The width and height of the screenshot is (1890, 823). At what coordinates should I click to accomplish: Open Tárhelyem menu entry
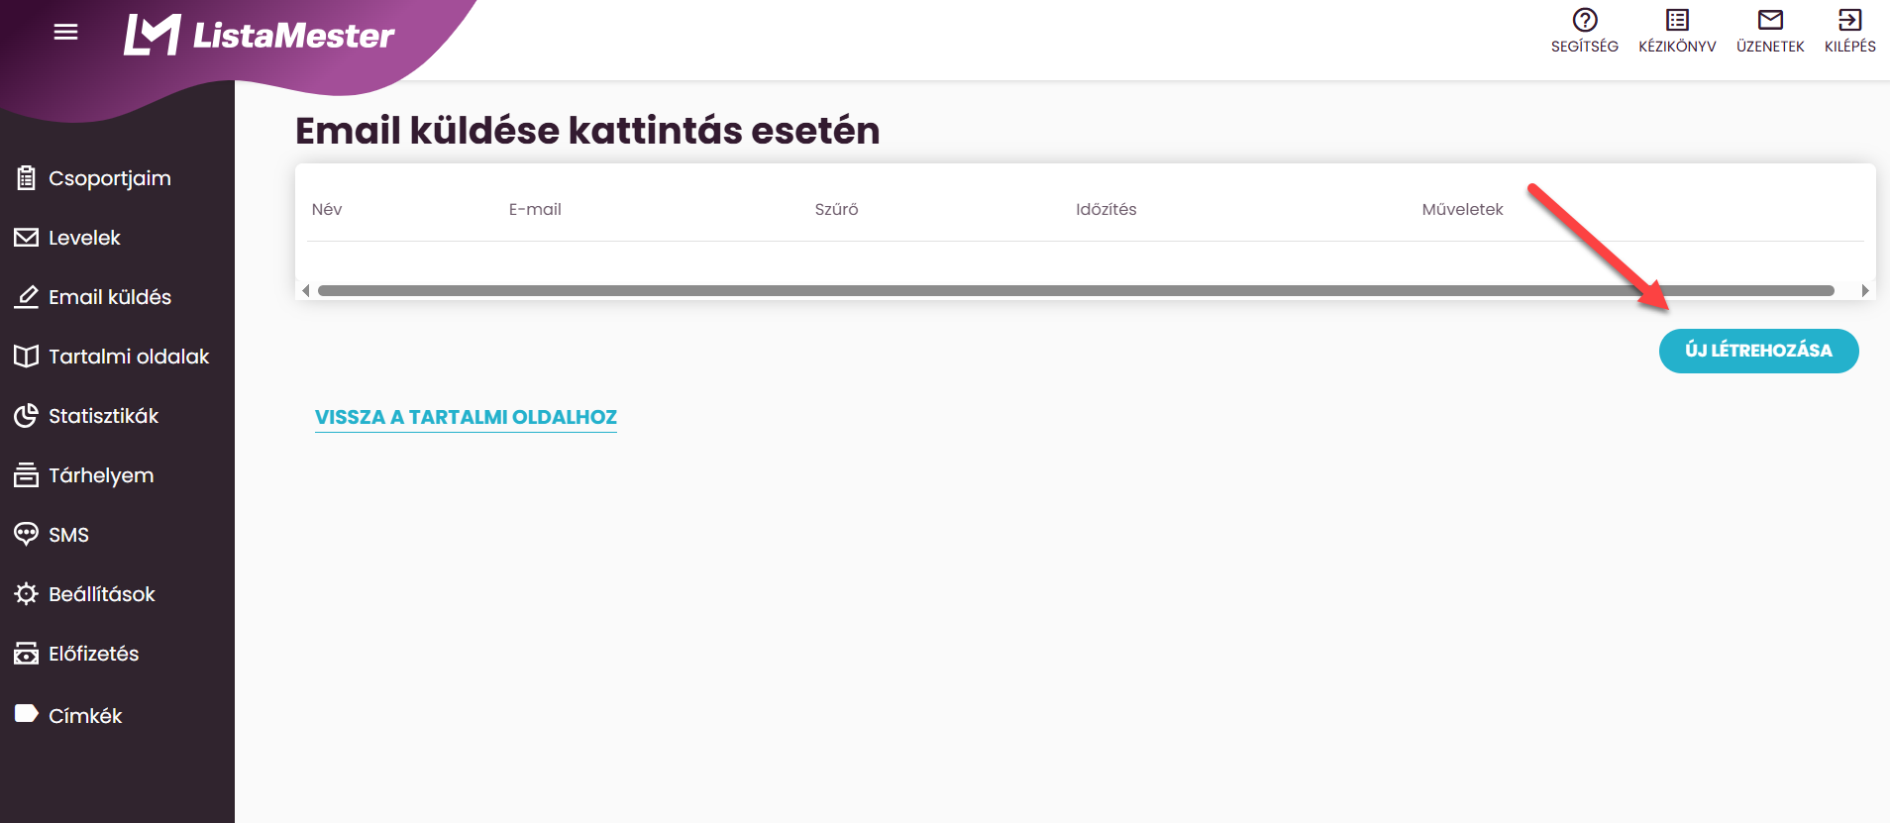101,475
